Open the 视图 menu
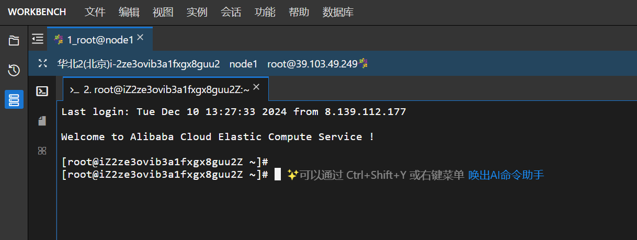Image resolution: width=637 pixels, height=240 pixels. pos(163,12)
